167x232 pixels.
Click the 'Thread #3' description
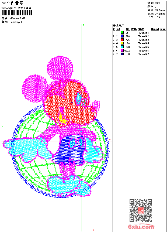coord(143,40)
